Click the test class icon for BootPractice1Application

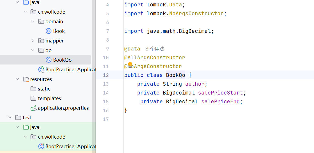[41, 146]
